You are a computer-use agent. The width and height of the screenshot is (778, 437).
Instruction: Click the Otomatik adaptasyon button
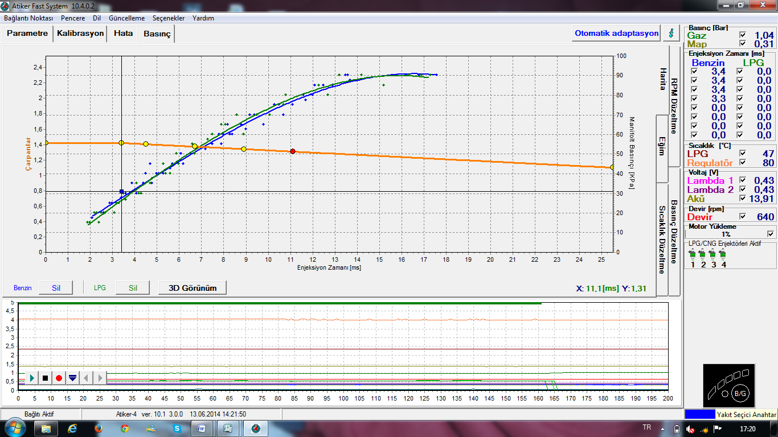point(616,33)
